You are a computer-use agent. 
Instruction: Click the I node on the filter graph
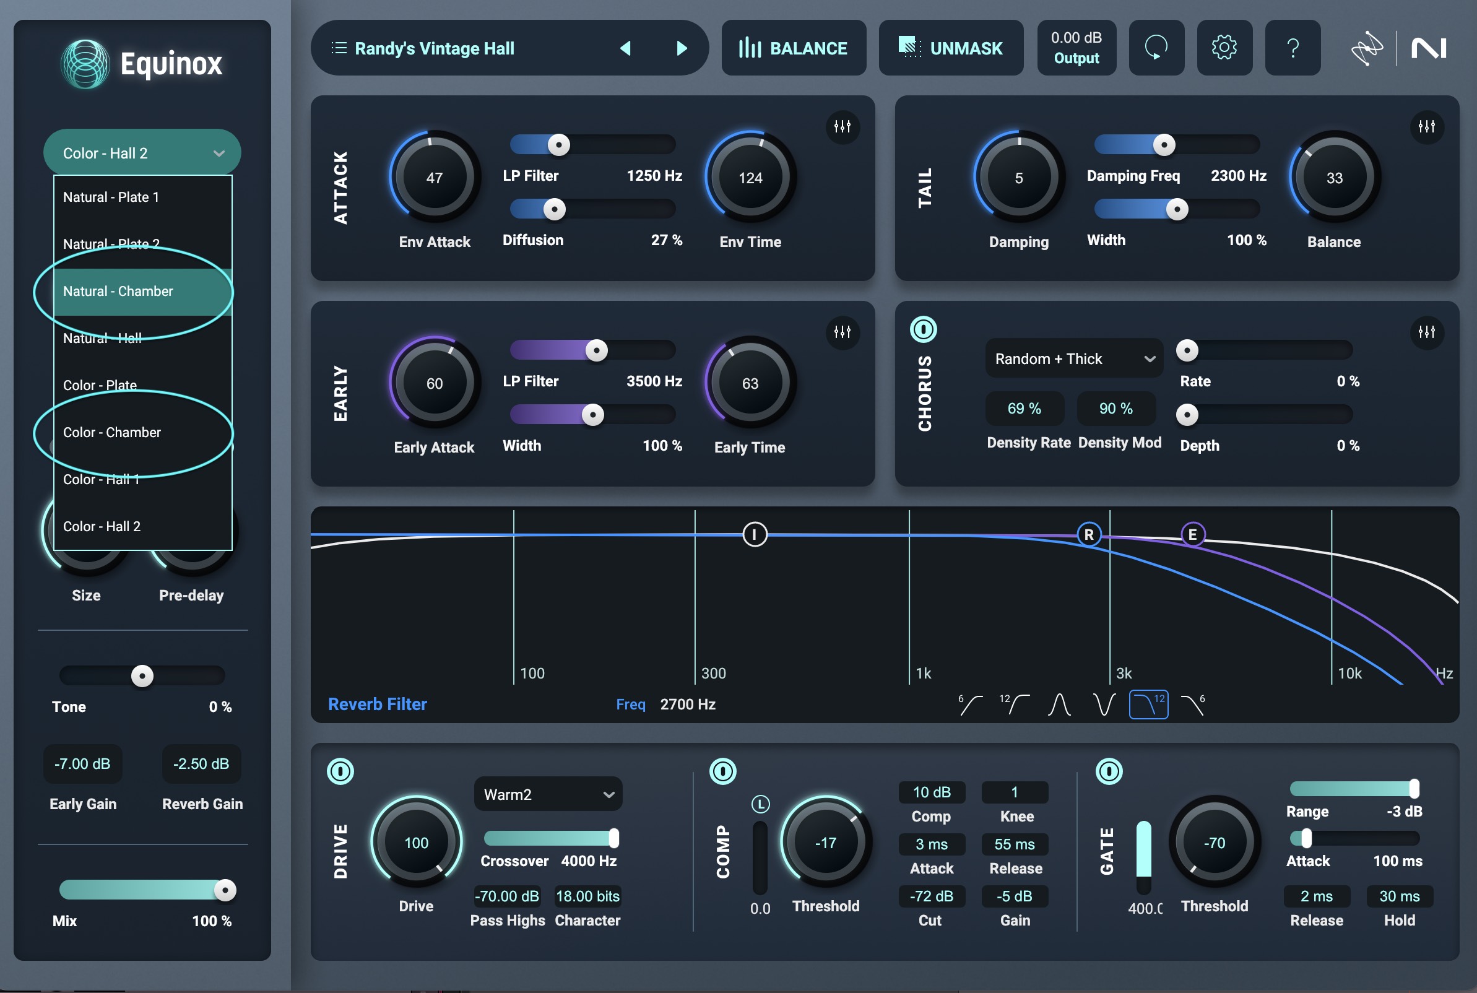(754, 534)
